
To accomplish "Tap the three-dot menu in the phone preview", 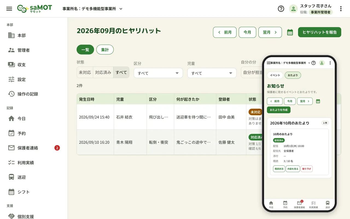I will (330, 63).
